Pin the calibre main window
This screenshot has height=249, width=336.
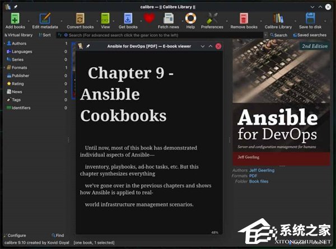[16, 7]
